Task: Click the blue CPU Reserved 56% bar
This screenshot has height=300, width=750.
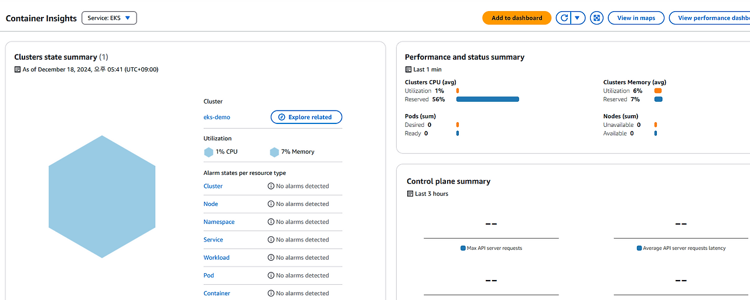Action: pos(487,99)
